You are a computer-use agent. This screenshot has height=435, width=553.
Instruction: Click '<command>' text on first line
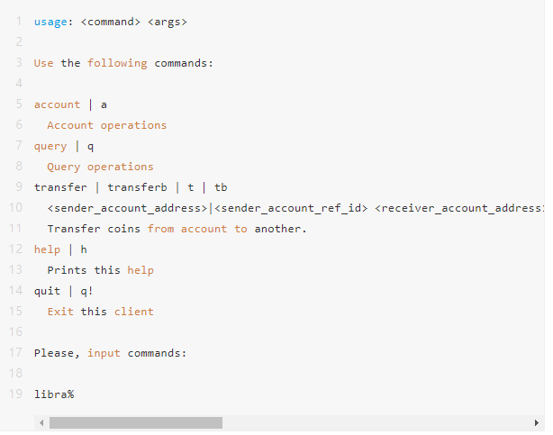click(111, 22)
